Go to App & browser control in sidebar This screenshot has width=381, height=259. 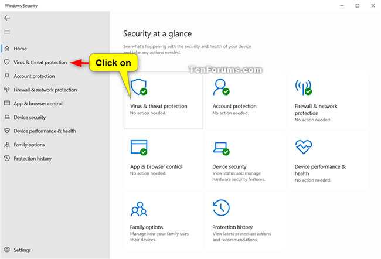[38, 104]
